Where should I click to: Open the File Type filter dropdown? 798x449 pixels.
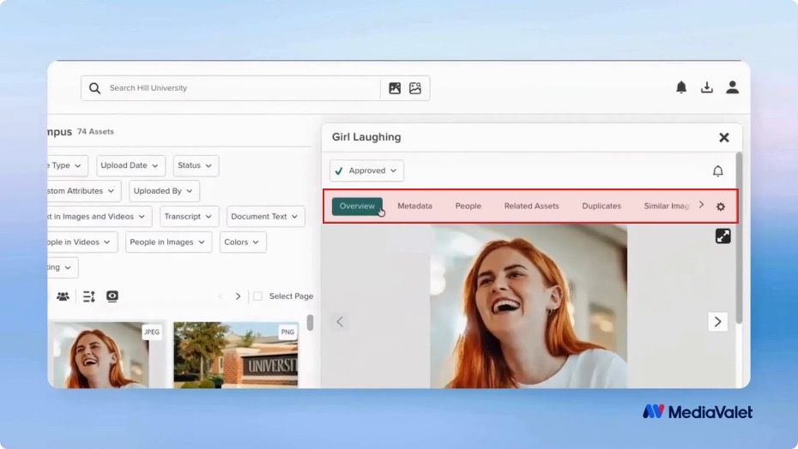(68, 165)
